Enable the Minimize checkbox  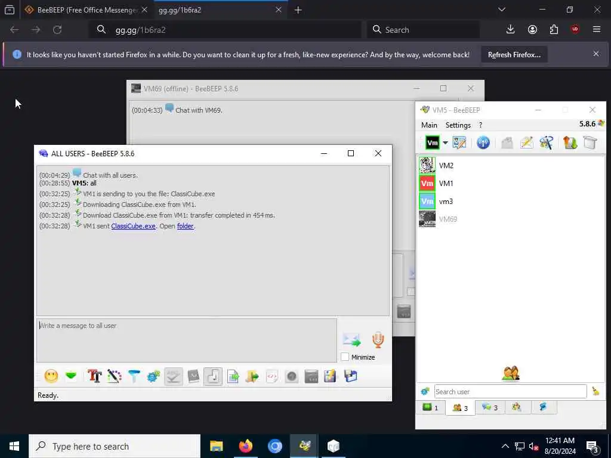(345, 357)
